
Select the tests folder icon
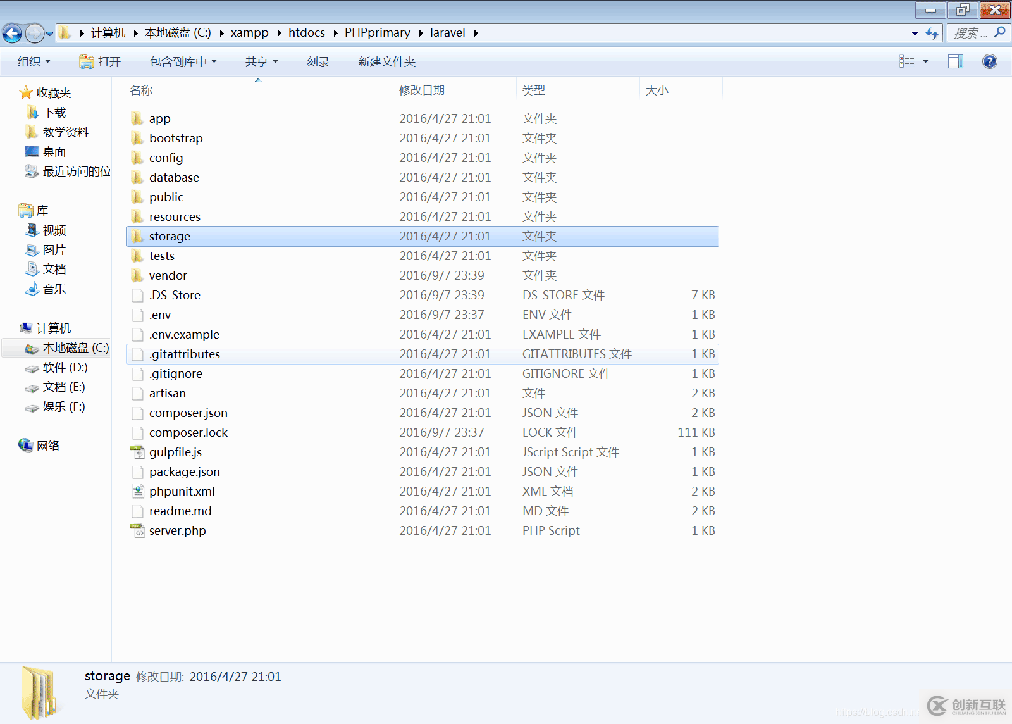[x=137, y=256]
